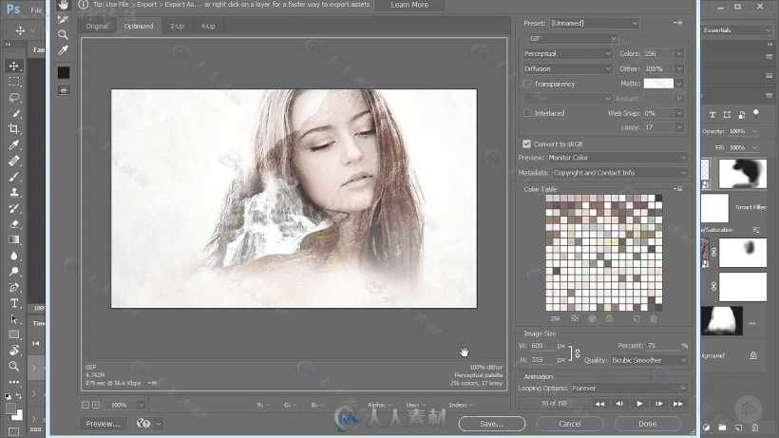This screenshot has height=438, width=779.
Task: Toggle Convert to sRGB checkbox
Action: click(527, 144)
